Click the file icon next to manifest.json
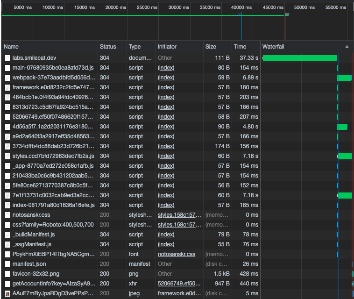This screenshot has height=299, width=354. 7,264
